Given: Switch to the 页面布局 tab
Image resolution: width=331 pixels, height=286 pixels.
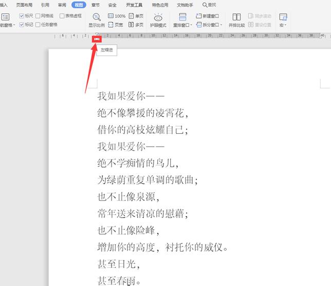Looking at the screenshot, I should click(24, 5).
